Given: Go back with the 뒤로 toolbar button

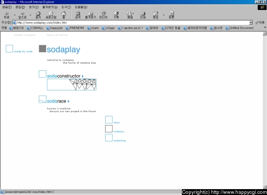Looking at the screenshot, I should tap(7, 15).
